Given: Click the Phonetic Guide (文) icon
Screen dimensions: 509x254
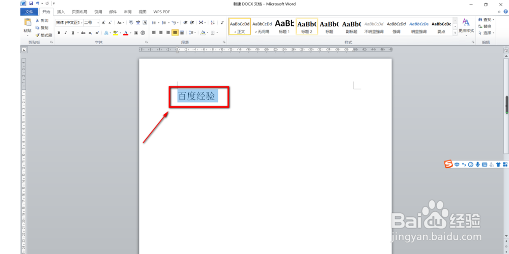Looking at the screenshot, I should (138, 23).
